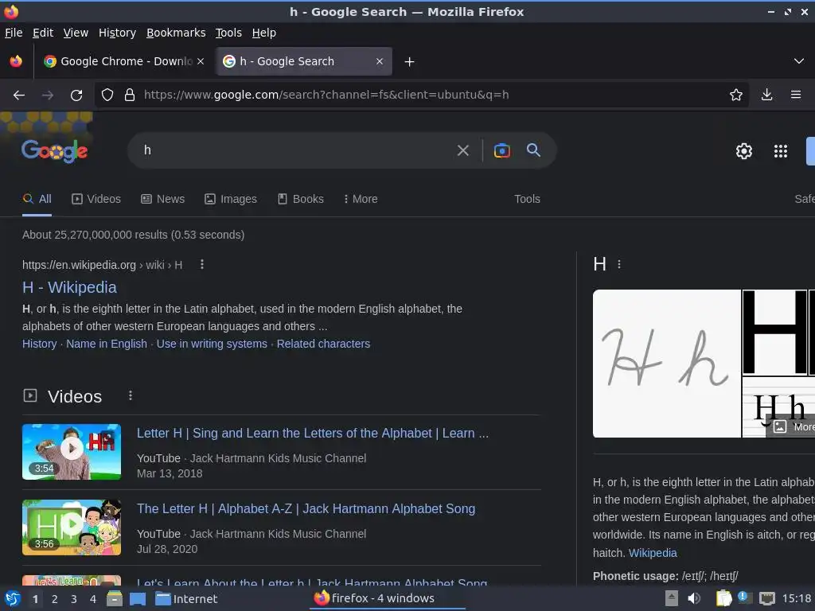Viewport: 815px width, 611px height.
Task: Open Letter H Sing and Learn video
Action: click(312, 434)
